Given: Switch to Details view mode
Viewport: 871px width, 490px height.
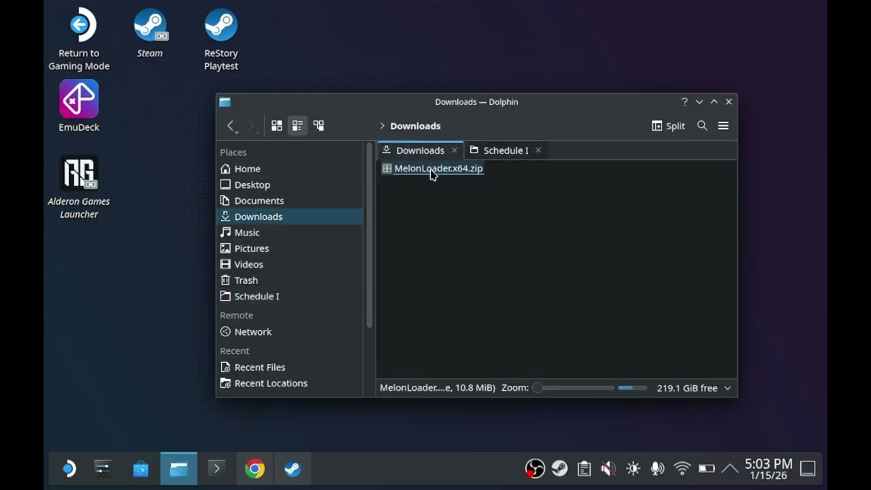Looking at the screenshot, I should [318, 126].
